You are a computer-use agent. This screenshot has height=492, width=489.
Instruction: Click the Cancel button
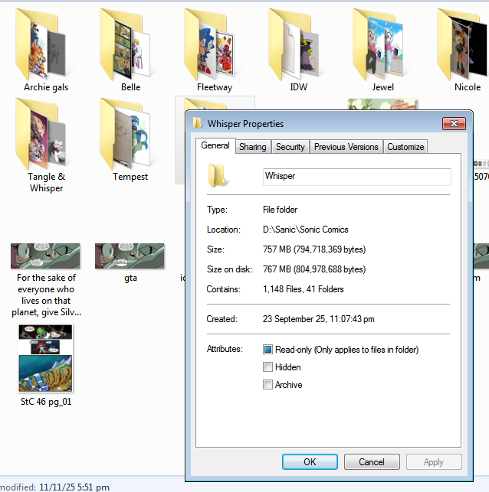pyautogui.click(x=372, y=462)
